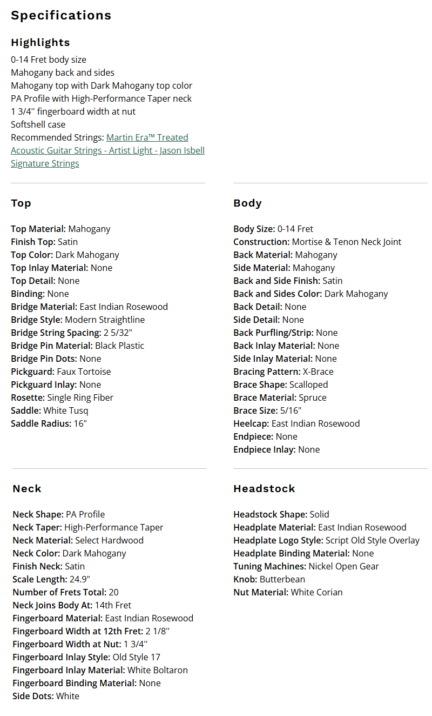Click the Headplate Logo Style specification

[x=326, y=540]
